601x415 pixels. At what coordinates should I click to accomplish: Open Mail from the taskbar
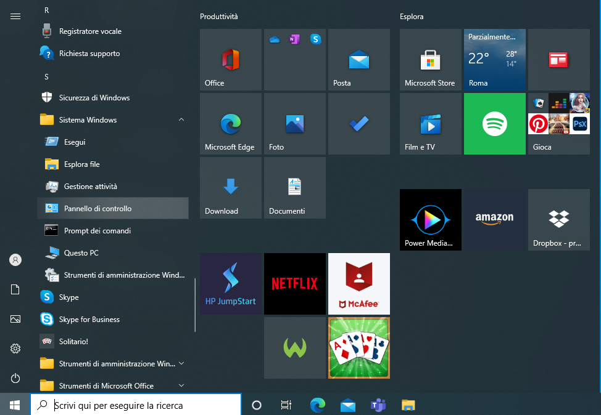(x=347, y=405)
